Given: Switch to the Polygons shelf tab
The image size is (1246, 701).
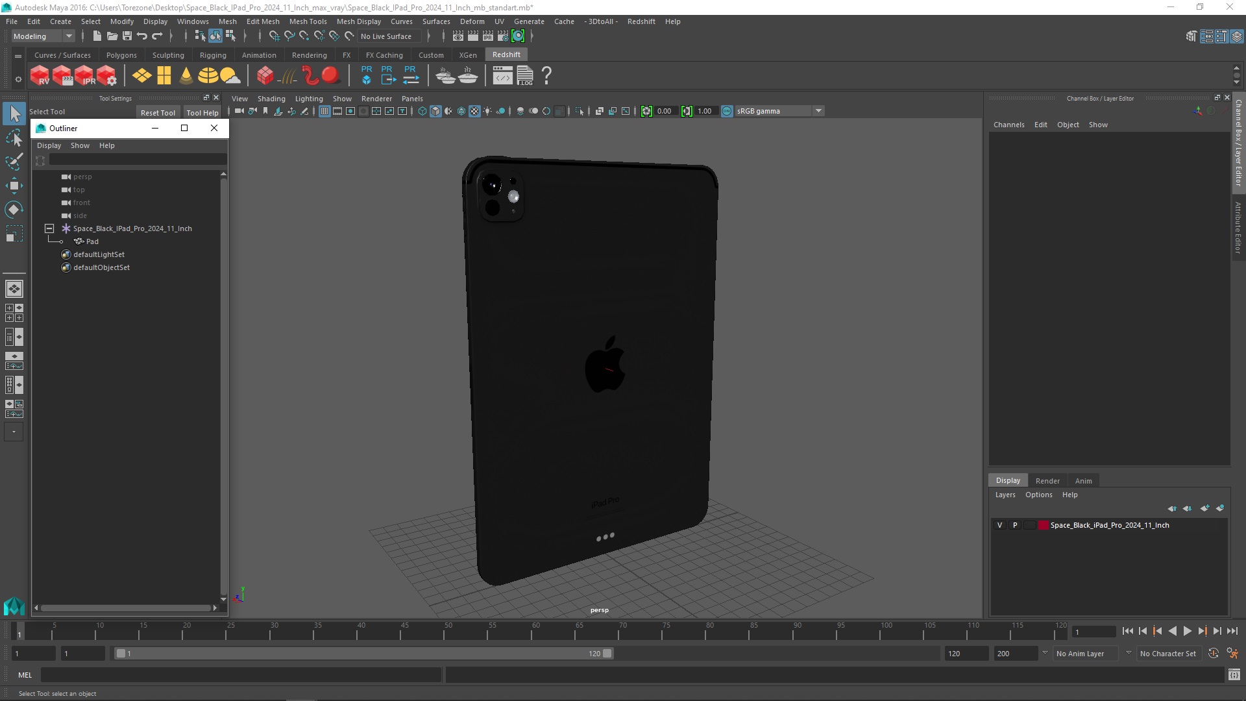Looking at the screenshot, I should point(121,55).
